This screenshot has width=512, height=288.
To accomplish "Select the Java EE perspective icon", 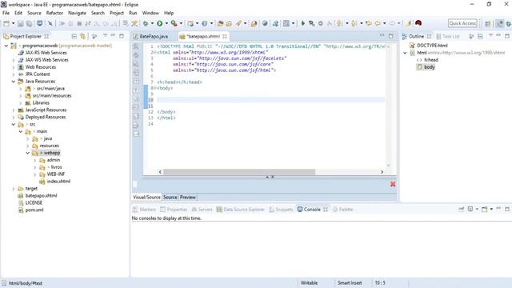I will (499, 23).
